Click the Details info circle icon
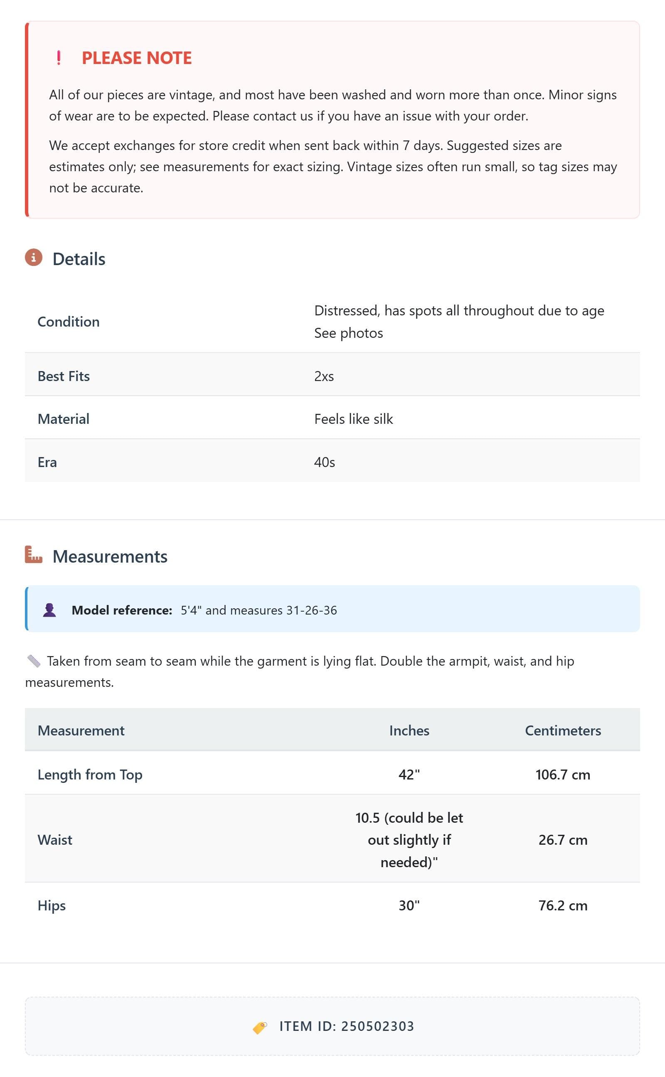The width and height of the screenshot is (665, 1077). (33, 258)
